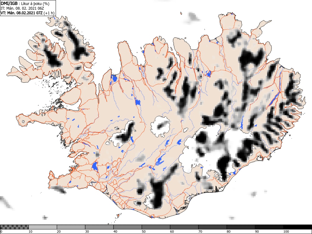The image size is (312, 234).
Task: Click the legend label '0'
Action: 1,232
